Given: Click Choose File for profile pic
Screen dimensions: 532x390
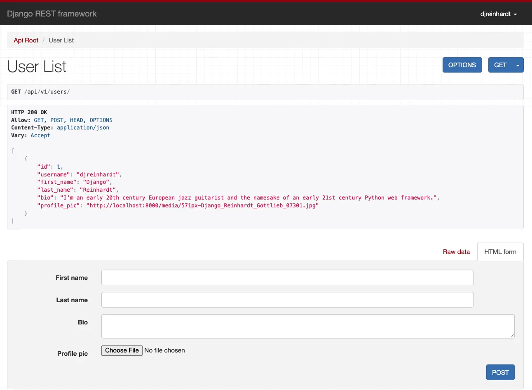Looking at the screenshot, I should [122, 350].
